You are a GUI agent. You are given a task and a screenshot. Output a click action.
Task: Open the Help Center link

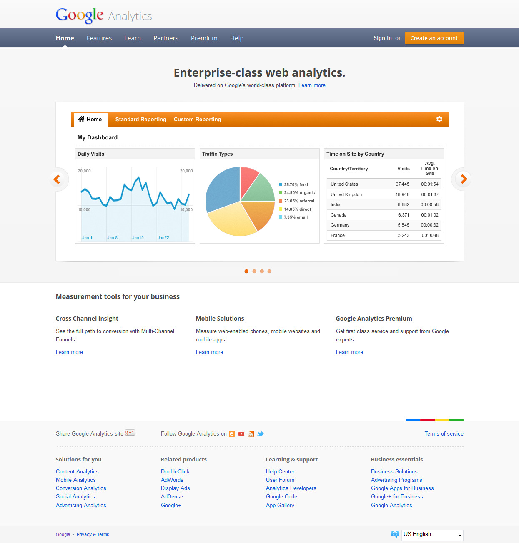point(280,472)
